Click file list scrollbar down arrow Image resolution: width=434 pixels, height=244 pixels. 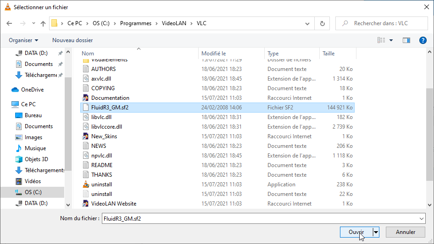click(429, 205)
